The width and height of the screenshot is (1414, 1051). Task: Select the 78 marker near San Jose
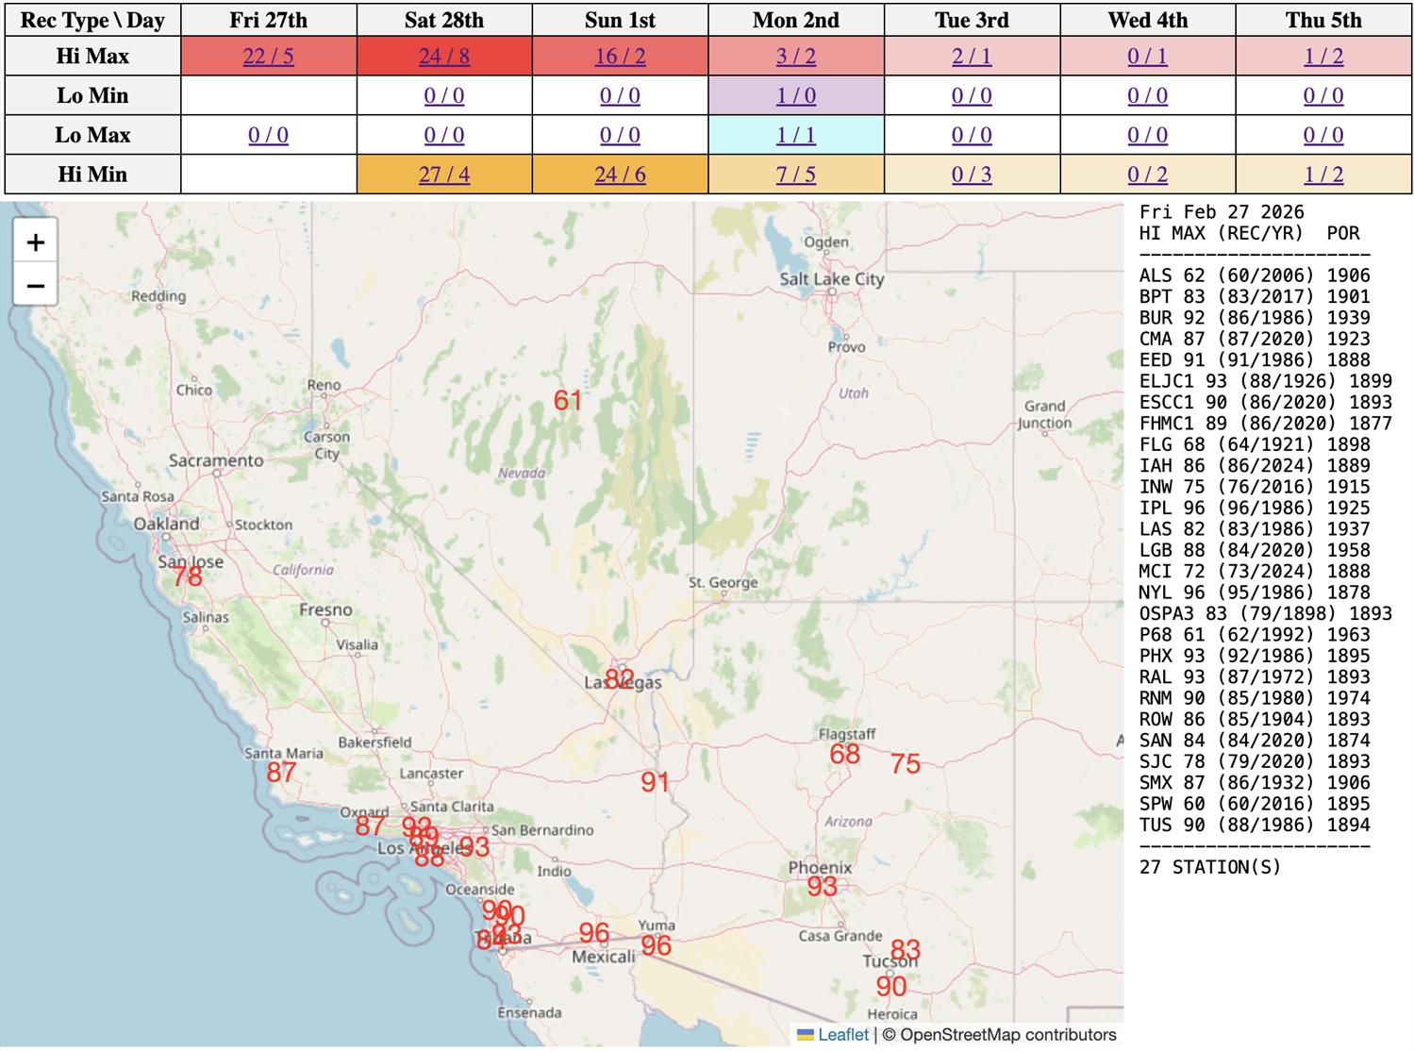click(188, 576)
